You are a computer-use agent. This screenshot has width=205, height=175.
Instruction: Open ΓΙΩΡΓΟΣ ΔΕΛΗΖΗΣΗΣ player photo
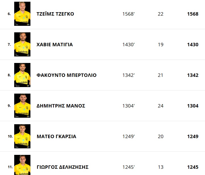tap(22, 165)
